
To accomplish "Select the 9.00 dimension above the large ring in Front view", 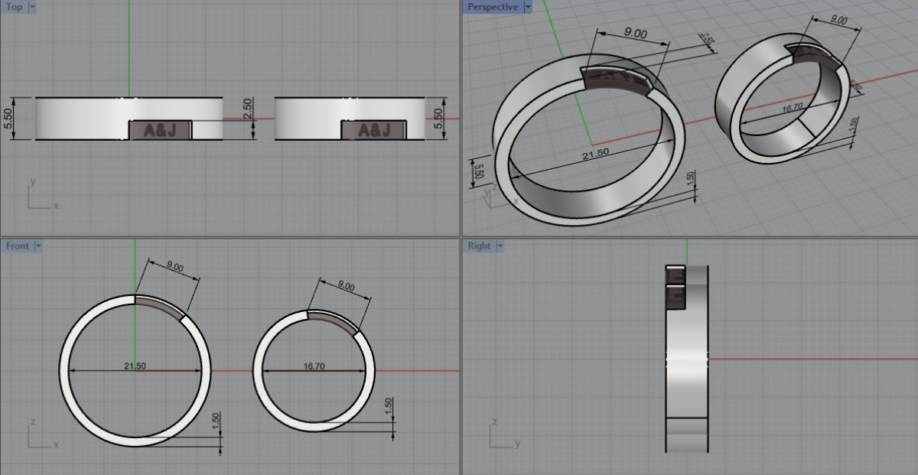I will 174,268.
